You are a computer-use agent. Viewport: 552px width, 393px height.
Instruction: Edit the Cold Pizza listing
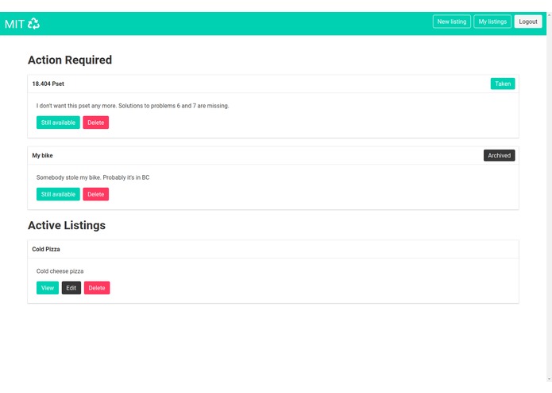tap(71, 288)
